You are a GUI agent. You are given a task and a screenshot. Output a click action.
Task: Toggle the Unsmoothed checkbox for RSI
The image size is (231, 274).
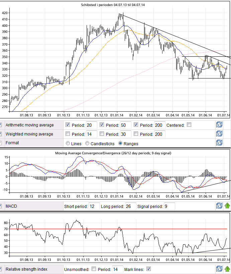pyautogui.click(x=94, y=269)
